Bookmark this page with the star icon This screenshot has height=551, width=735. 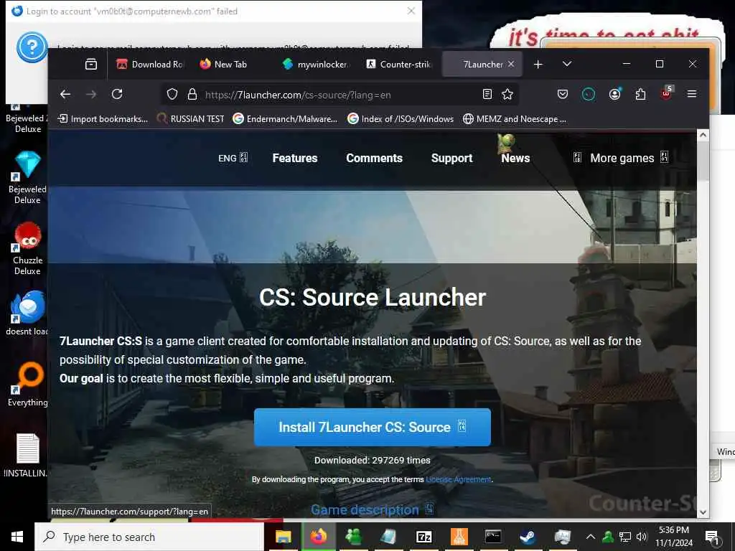point(507,94)
